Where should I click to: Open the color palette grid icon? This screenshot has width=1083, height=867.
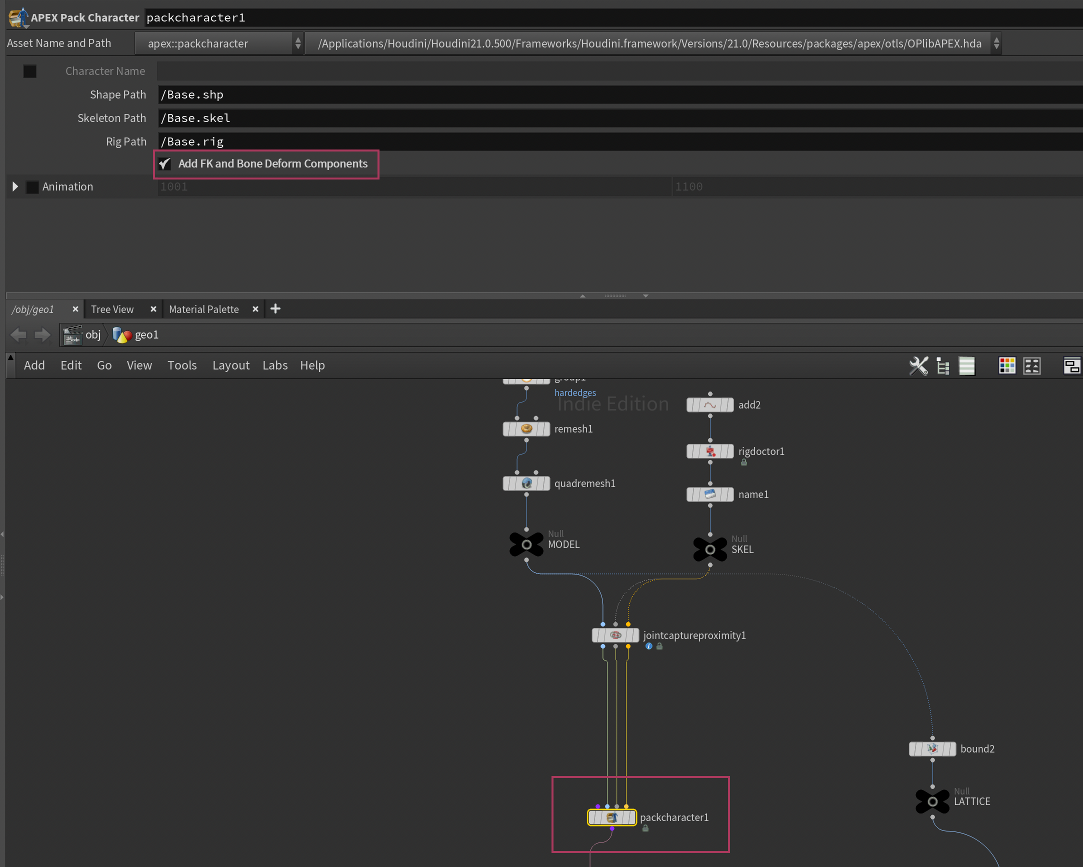[1006, 365]
